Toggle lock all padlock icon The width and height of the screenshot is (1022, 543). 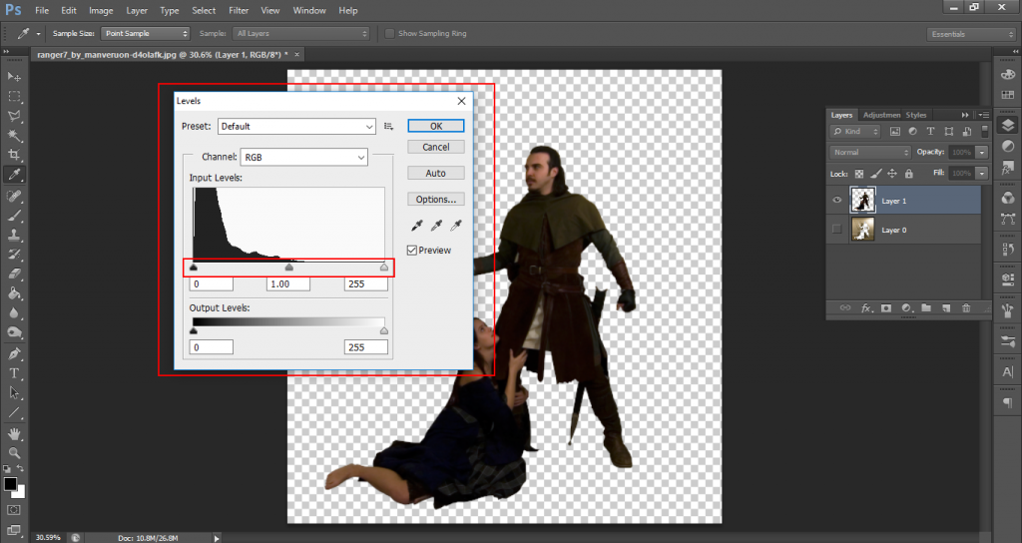point(909,174)
